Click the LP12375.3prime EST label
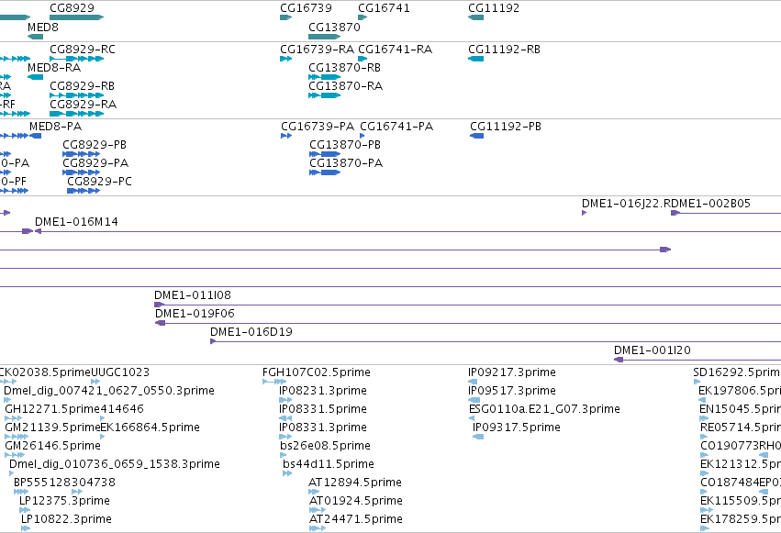 65,501
